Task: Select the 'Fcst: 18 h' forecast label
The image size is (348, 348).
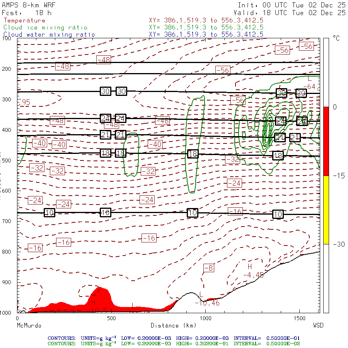Action: [x=27, y=13]
